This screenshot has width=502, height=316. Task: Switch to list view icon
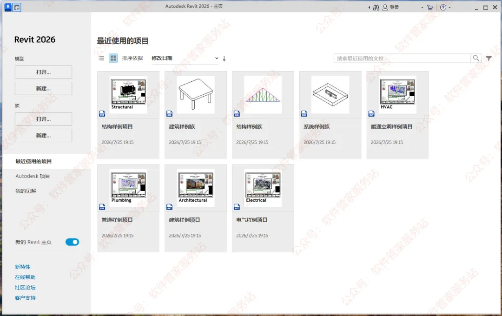(x=101, y=58)
